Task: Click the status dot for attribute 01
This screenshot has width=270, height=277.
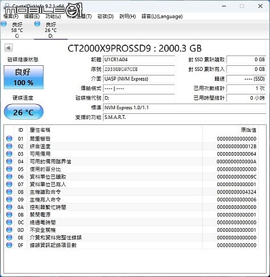Action: [x=9, y=138]
